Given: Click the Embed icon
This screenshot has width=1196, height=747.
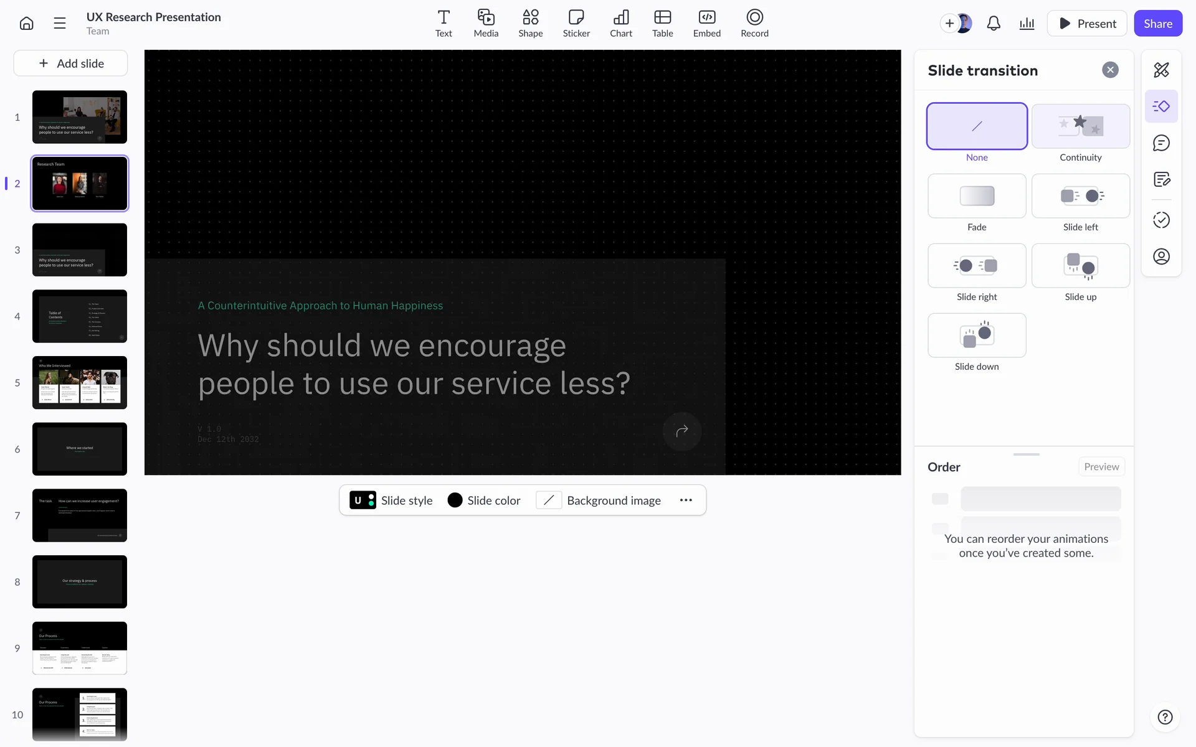Looking at the screenshot, I should tap(706, 24).
